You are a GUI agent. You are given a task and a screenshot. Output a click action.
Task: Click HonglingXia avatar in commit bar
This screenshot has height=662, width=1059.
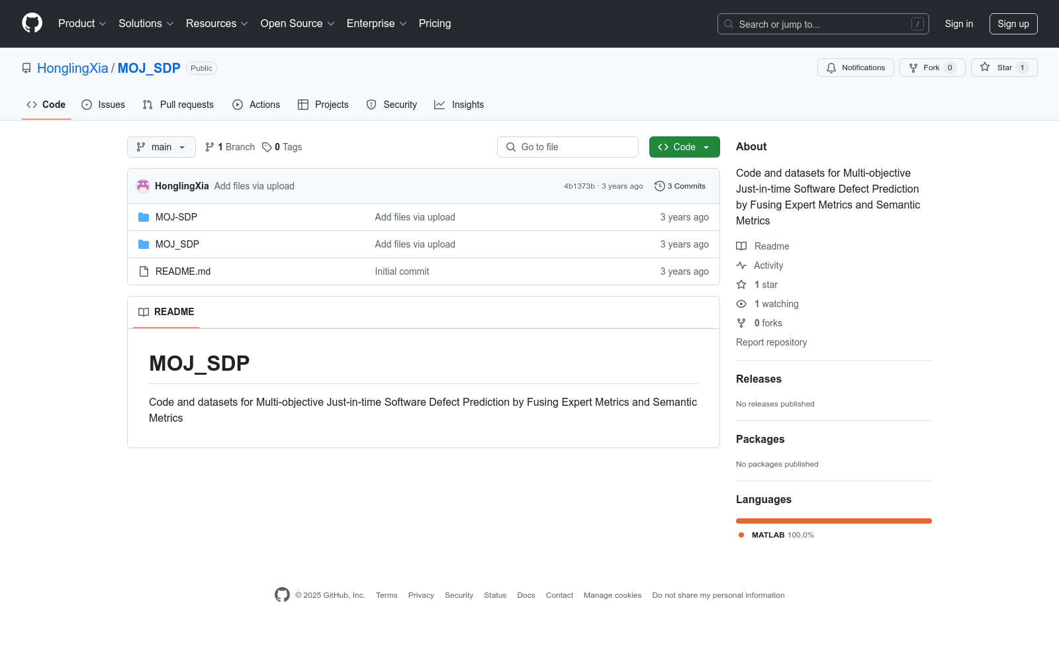143,186
